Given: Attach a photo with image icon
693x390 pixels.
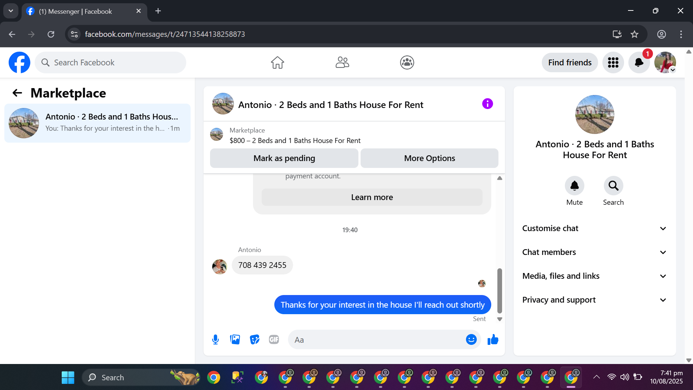Looking at the screenshot, I should click(x=235, y=340).
